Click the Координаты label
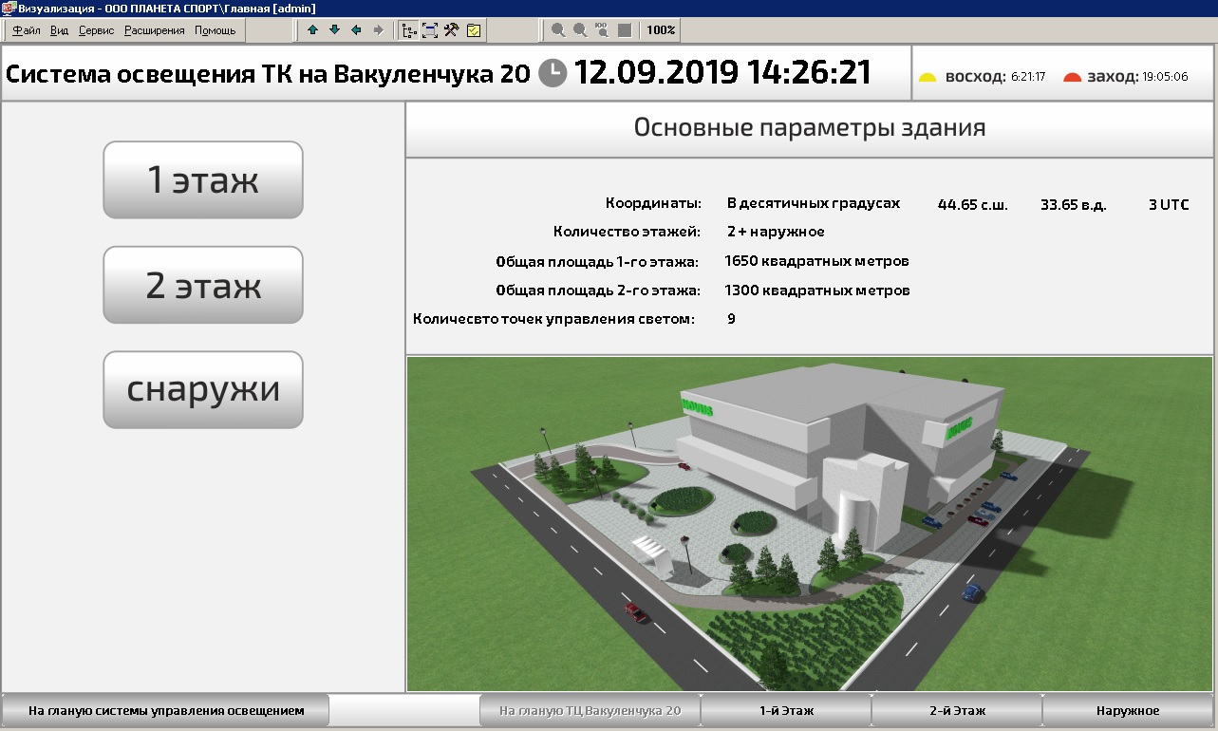Screen dimensions: 1218x731 (653, 203)
